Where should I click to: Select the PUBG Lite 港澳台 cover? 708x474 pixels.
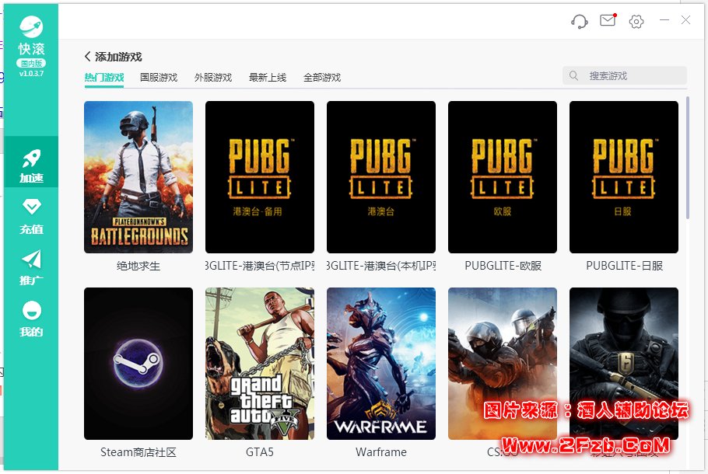click(381, 177)
